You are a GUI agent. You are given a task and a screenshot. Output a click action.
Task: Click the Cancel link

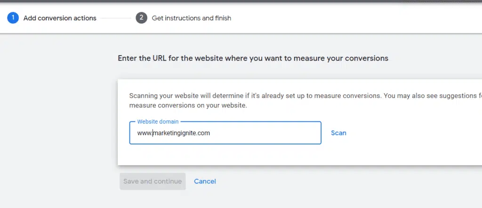tap(205, 181)
